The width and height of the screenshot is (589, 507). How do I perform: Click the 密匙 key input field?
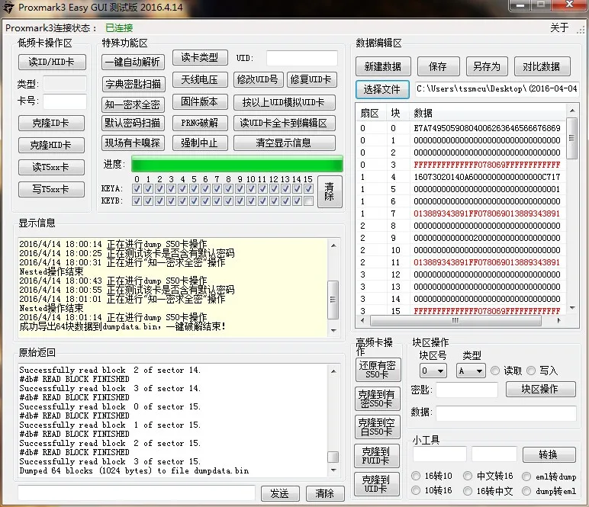466,390
